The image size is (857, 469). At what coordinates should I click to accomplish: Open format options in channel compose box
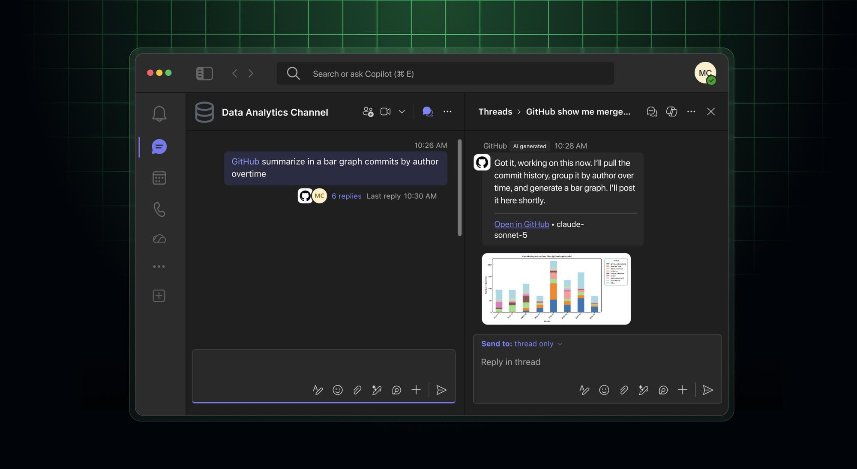tap(318, 390)
